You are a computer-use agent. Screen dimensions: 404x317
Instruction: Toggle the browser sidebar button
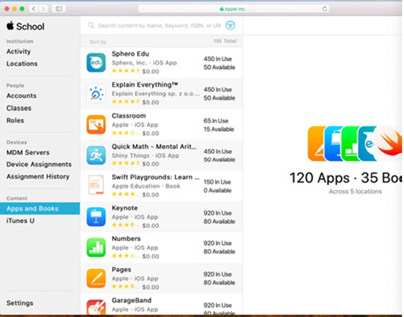(x=59, y=9)
